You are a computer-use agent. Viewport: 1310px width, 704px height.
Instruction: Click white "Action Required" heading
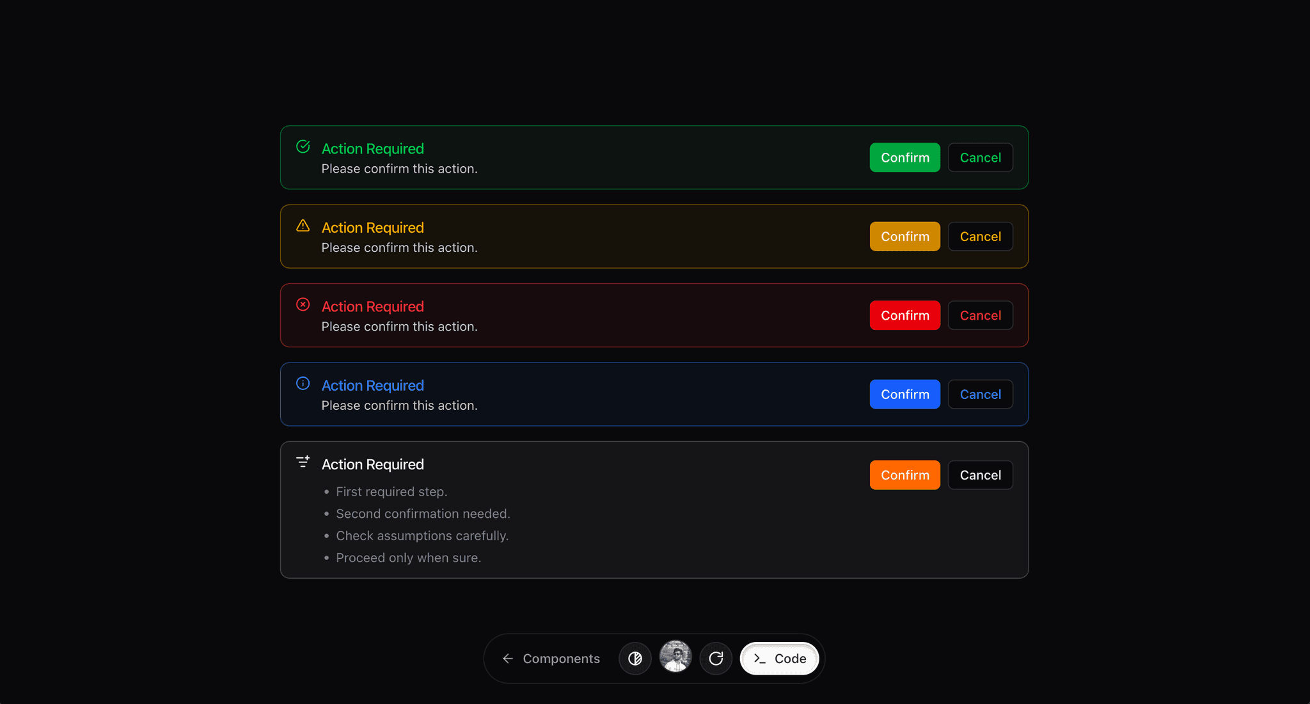tap(373, 464)
